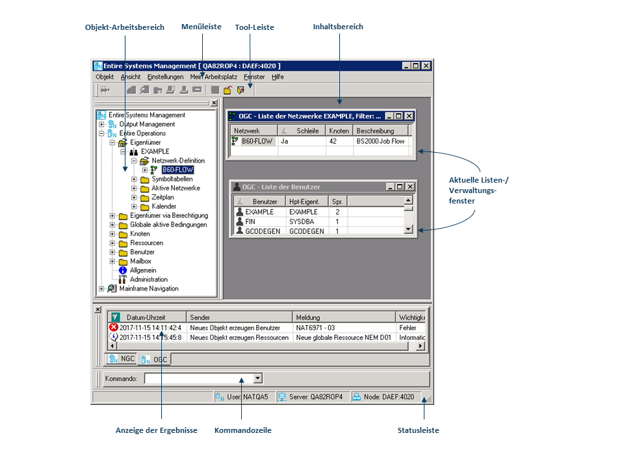Expand the Symboltabellen tree node
This screenshot has width=624, height=468.
(133, 178)
